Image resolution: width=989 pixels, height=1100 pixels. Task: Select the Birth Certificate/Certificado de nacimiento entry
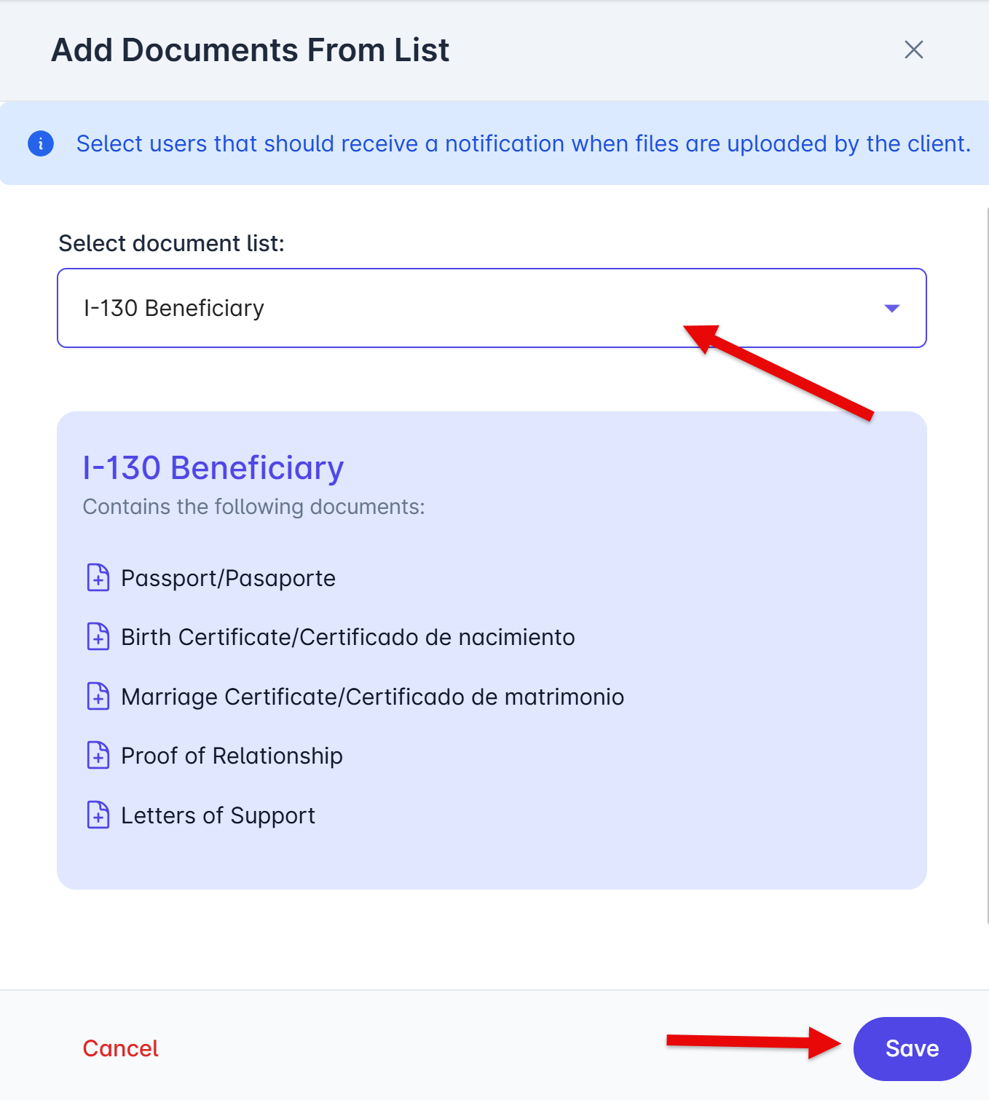347,637
